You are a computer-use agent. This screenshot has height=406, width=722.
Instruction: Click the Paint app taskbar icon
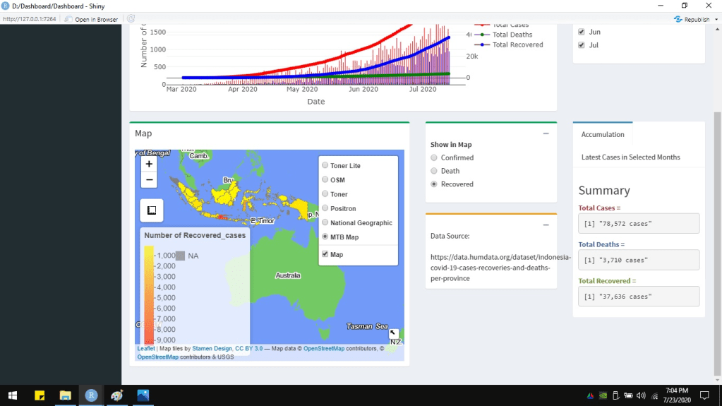point(117,395)
